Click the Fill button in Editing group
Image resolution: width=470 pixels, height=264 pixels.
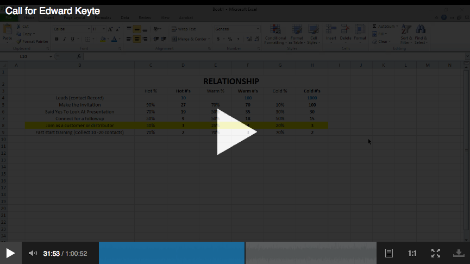coord(379,34)
